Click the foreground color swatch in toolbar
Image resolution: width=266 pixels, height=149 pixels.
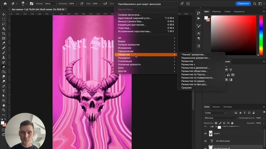coord(2,123)
